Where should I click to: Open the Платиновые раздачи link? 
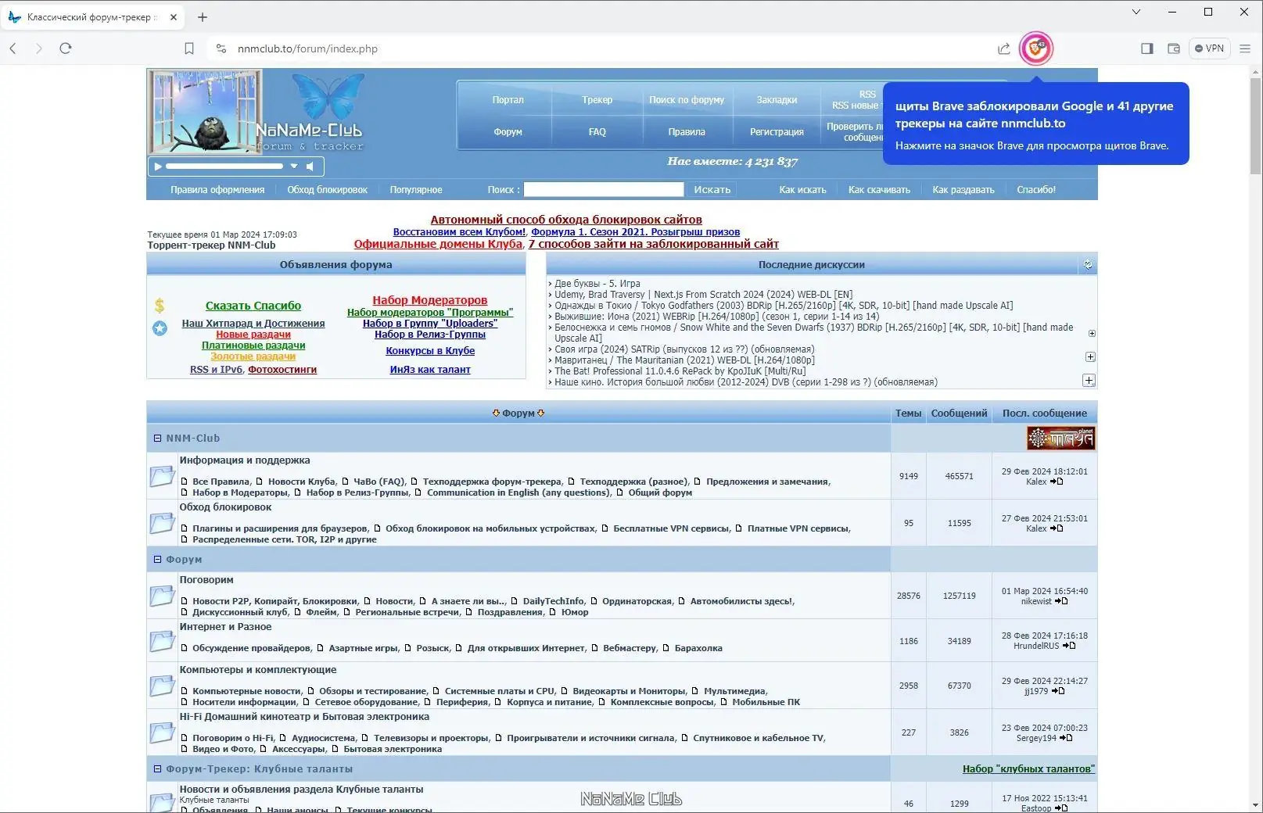pyautogui.click(x=253, y=346)
